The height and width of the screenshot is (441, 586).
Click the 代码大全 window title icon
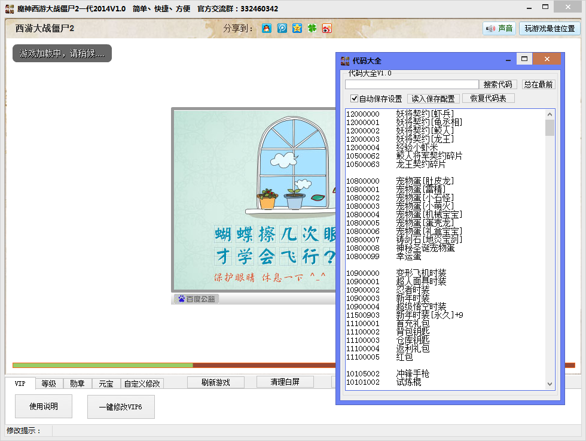pos(345,60)
